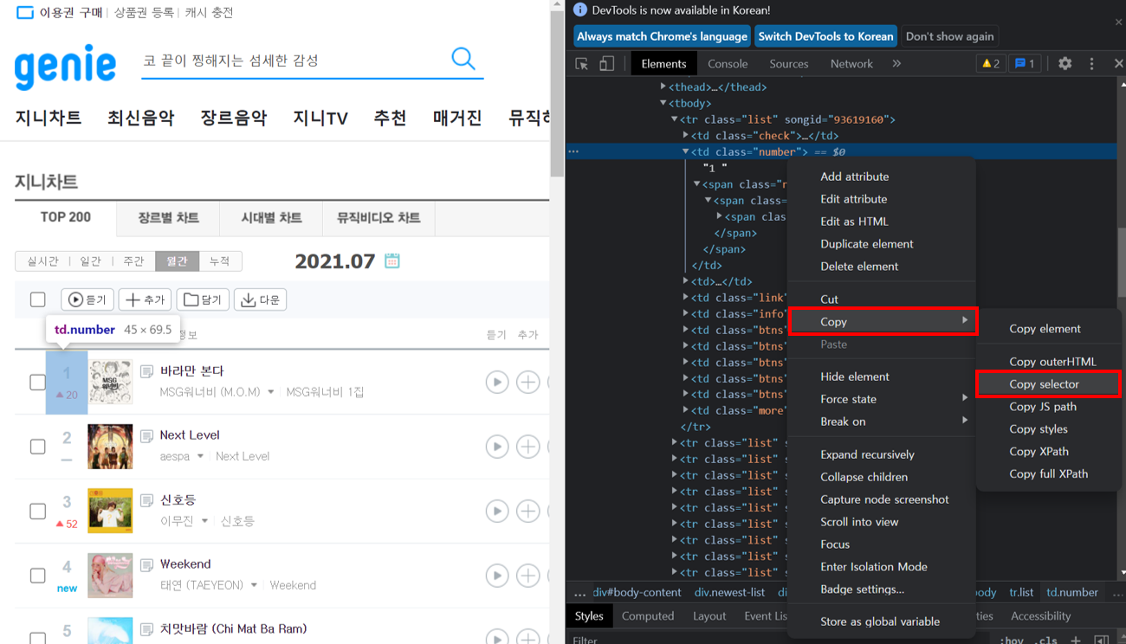This screenshot has height=644, width=1126.
Task: Show more DevTools tabs chevron
Action: (896, 64)
